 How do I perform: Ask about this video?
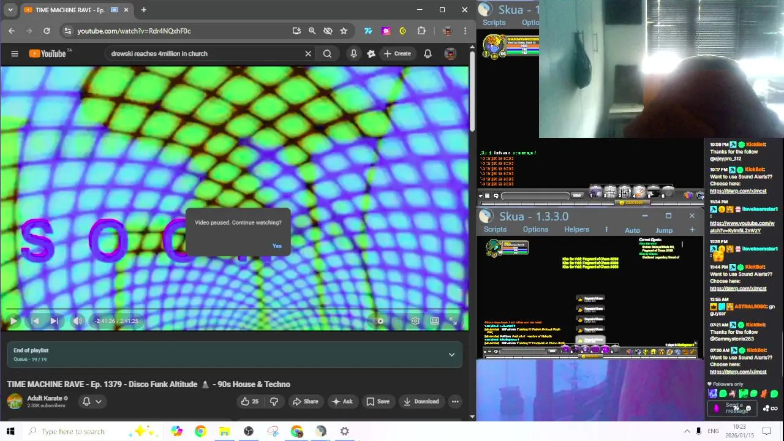342,402
